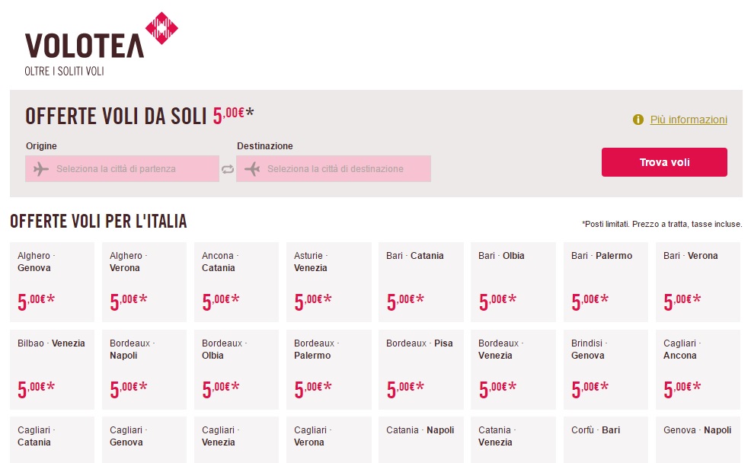Select the Catania - Venezia route
The height and width of the screenshot is (463, 751).
(x=513, y=440)
